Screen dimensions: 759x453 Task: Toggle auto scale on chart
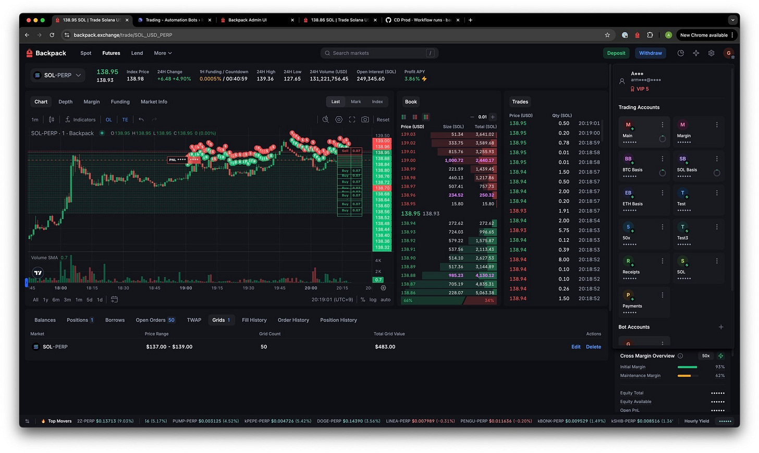386,300
